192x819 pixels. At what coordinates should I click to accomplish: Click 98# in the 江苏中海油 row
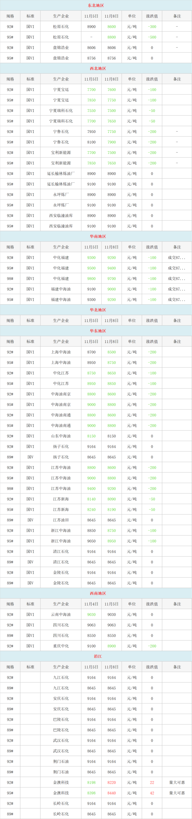[x=10, y=488]
